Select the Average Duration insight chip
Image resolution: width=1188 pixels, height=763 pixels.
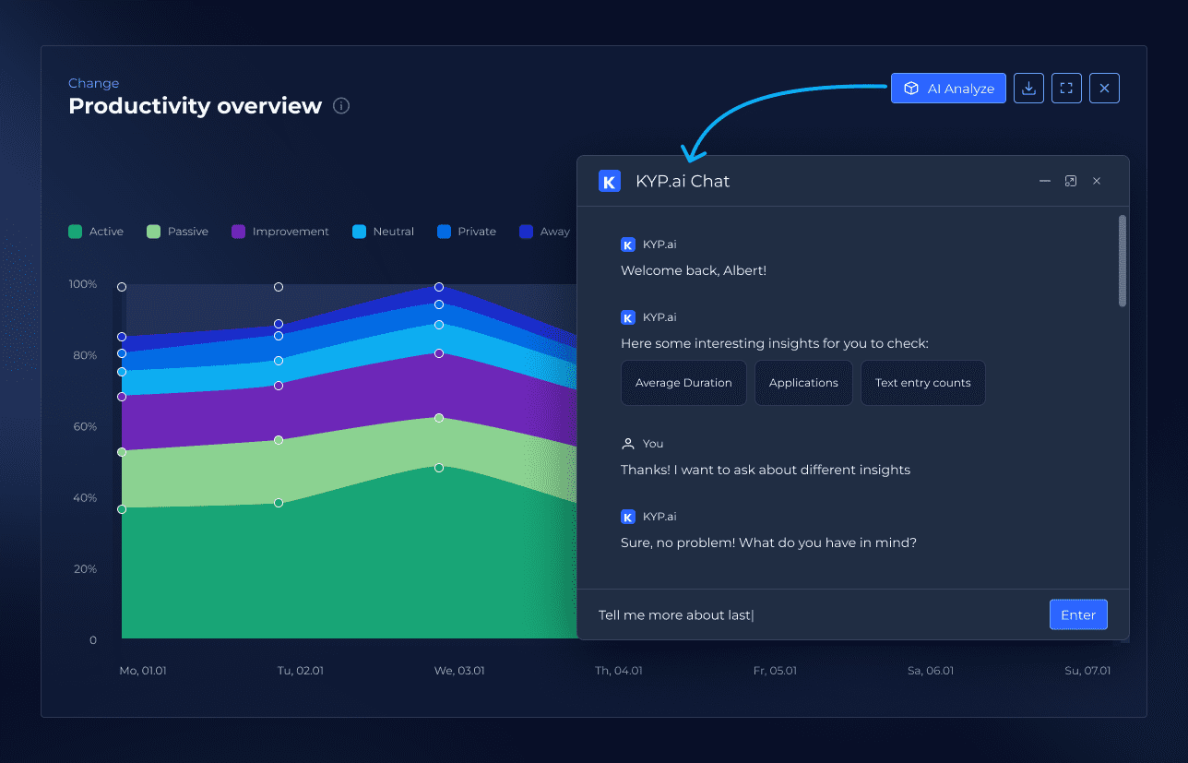tap(683, 383)
